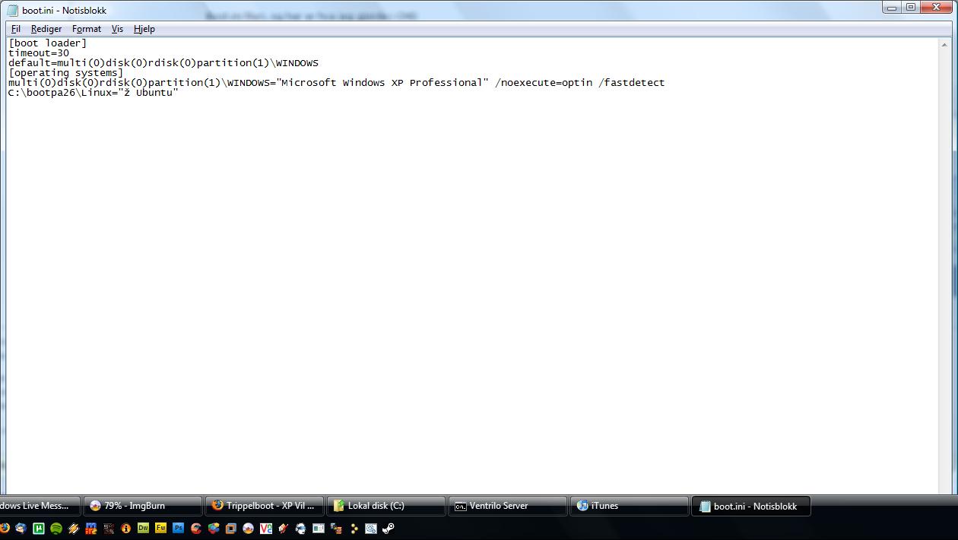Click the /fastdetect switch text
This screenshot has height=540, width=958.
coord(632,83)
